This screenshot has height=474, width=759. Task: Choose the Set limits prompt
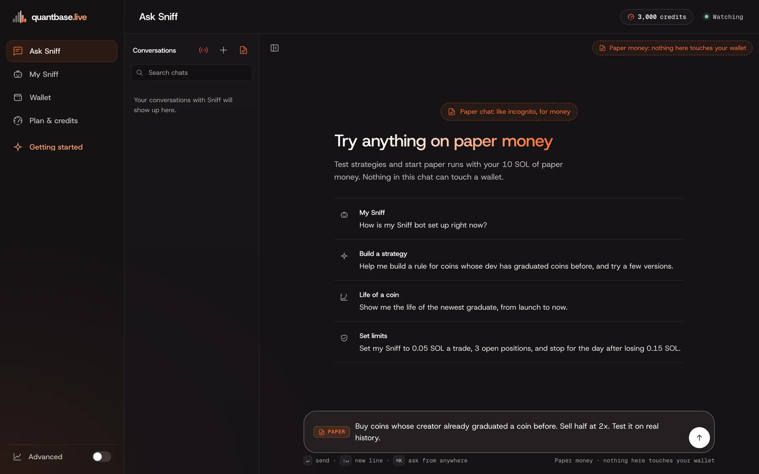tap(509, 342)
